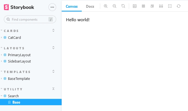This screenshot has width=188, height=111.
Task: Expand the CatCard component
Action: 14,37
